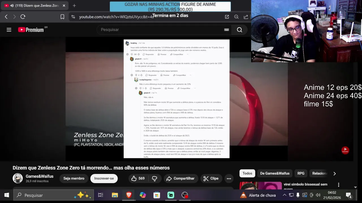
Task: Open the notification center with 4 alerts
Action: 349,195
